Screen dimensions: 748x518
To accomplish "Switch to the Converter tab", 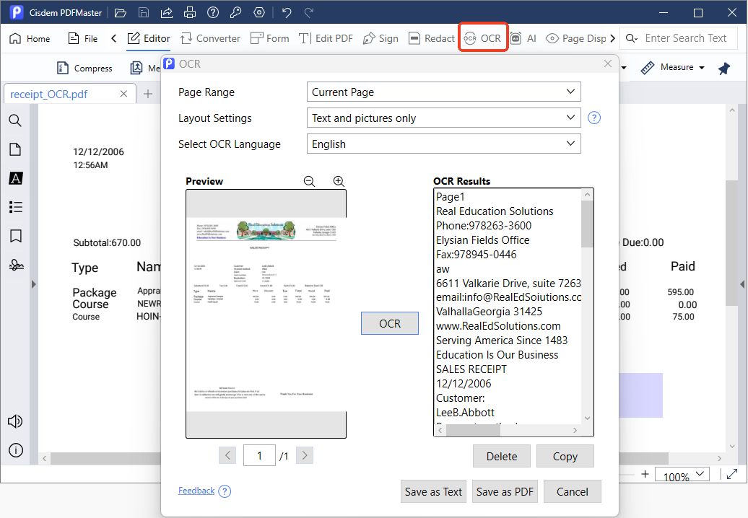I will tap(210, 39).
